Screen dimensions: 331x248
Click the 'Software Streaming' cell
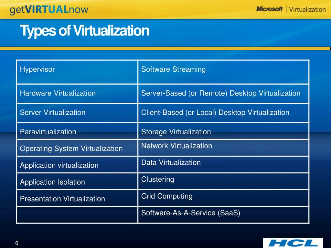click(223, 72)
